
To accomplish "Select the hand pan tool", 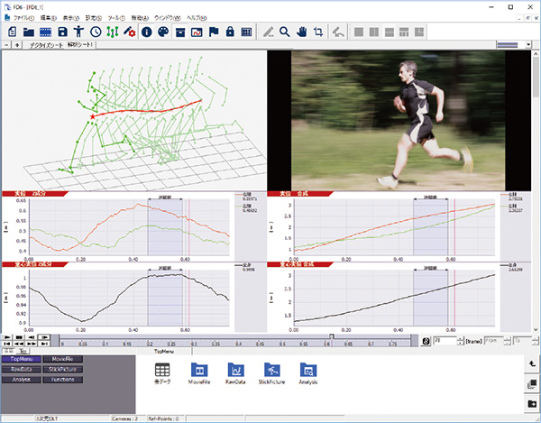I will tap(300, 32).
